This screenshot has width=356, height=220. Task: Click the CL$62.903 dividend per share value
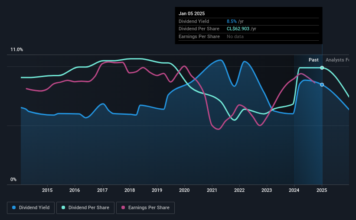(x=238, y=29)
